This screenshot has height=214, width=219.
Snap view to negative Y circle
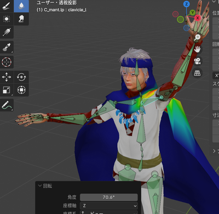[x=180, y=19]
